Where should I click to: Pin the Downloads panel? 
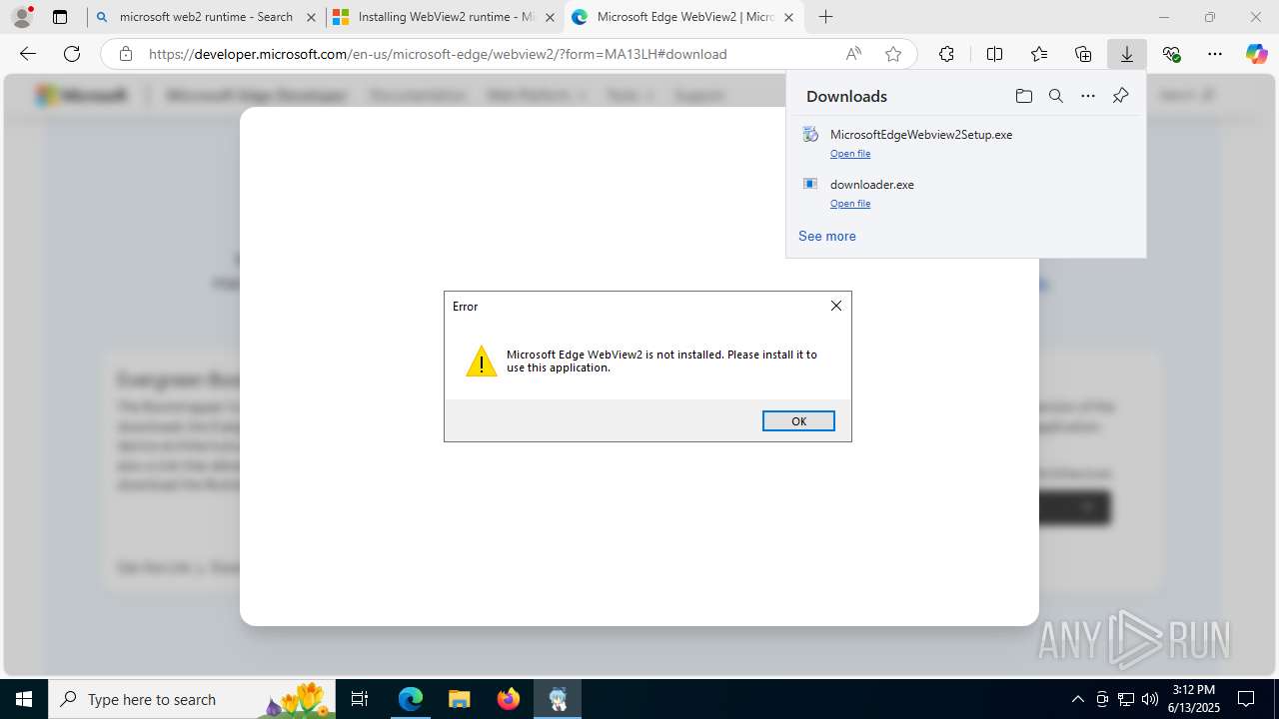click(x=1120, y=96)
